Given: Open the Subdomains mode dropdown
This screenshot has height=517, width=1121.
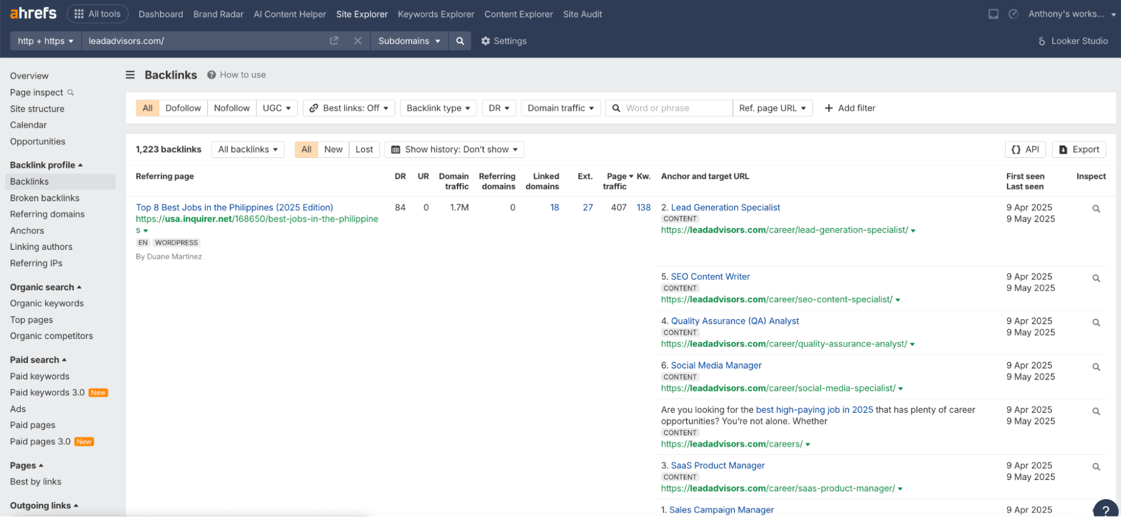Looking at the screenshot, I should pos(409,41).
